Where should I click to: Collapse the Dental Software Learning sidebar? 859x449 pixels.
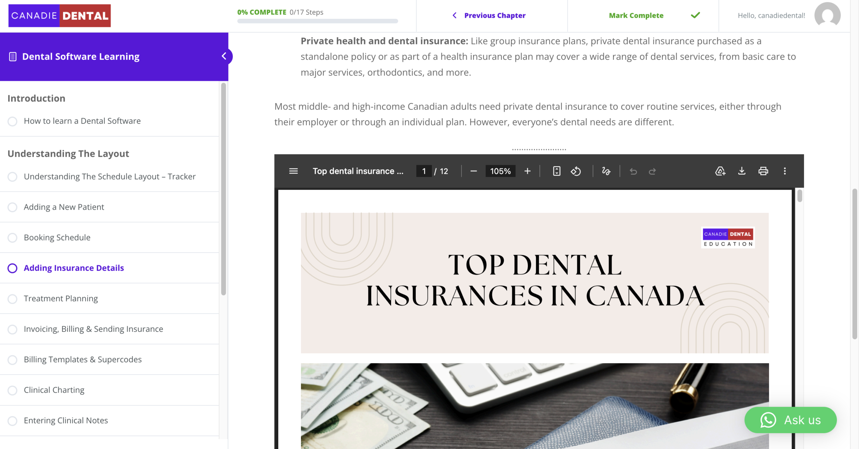point(224,56)
